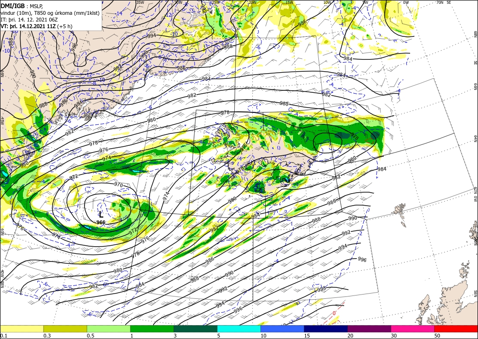Select the dark green 3–5 legend swatch
The height and width of the screenshot is (339, 478).
pos(196,328)
